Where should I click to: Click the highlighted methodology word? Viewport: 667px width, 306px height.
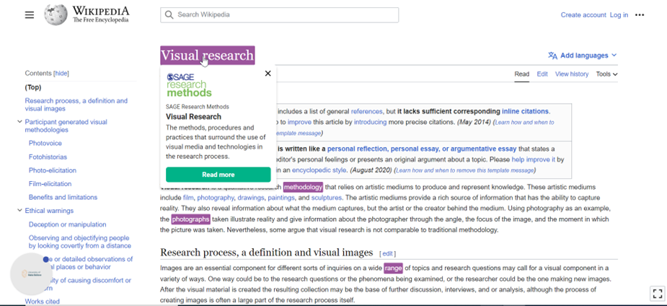point(303,187)
